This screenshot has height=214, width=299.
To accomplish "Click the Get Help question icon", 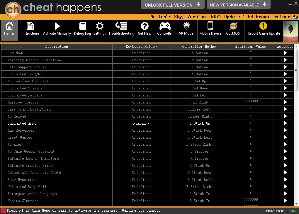I will (145, 26).
